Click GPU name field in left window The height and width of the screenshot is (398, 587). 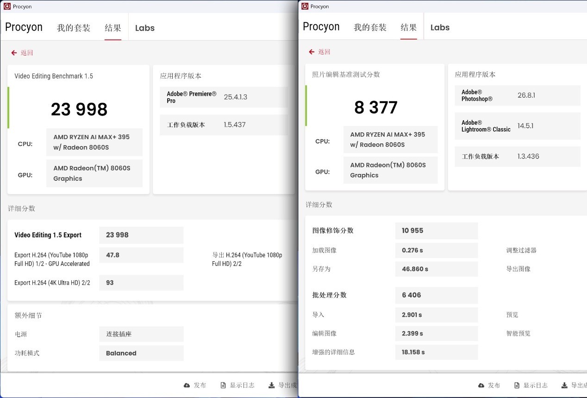[x=94, y=173]
